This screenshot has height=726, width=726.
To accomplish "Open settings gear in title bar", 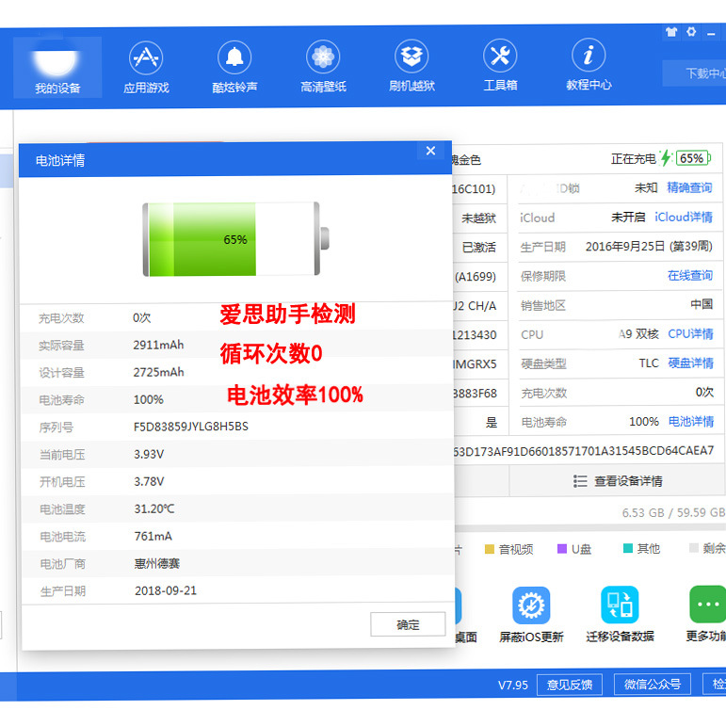I will click(x=691, y=31).
